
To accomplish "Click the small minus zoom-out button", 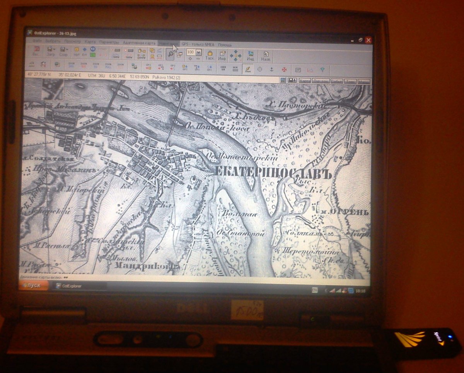I will pyautogui.click(x=198, y=58).
